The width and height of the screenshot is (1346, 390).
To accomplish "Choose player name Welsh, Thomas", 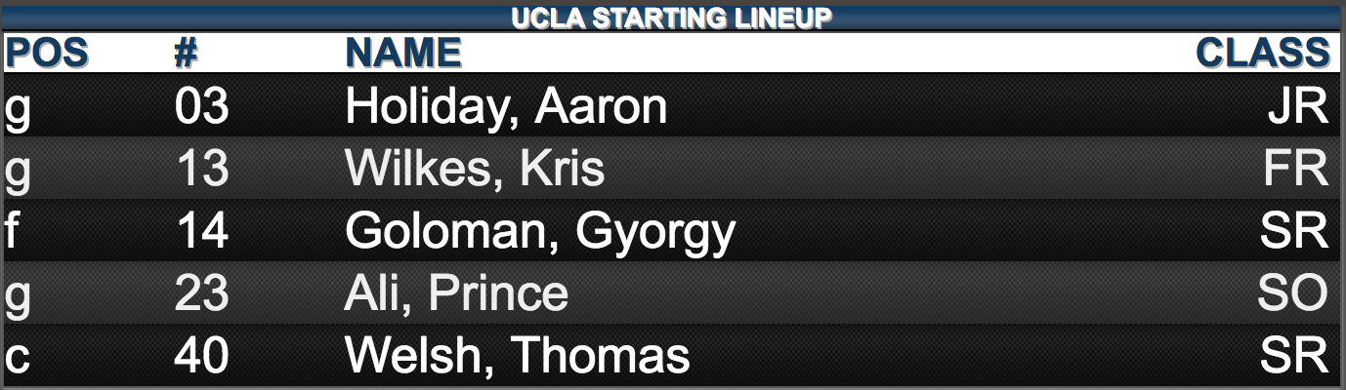I will 518,355.
